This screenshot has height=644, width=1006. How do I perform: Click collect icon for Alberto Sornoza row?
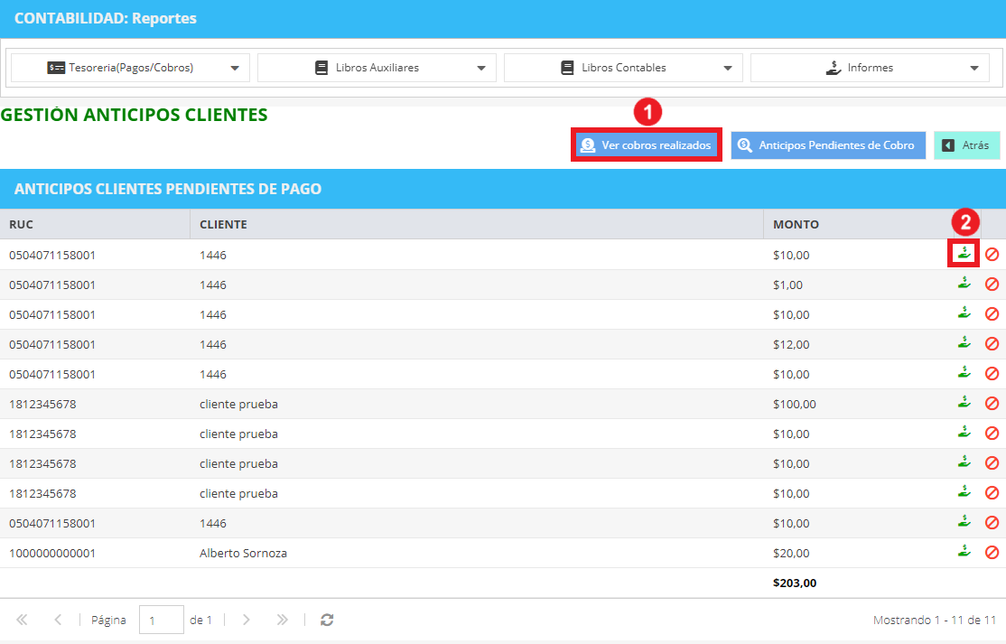coord(964,552)
